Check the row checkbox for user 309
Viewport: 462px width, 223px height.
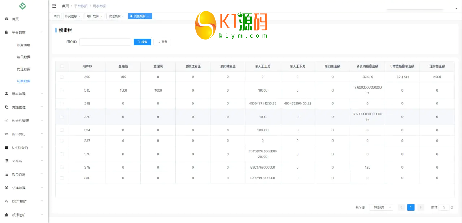pos(62,77)
